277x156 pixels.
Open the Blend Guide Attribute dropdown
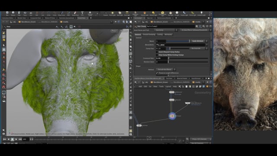[x=199, y=41]
